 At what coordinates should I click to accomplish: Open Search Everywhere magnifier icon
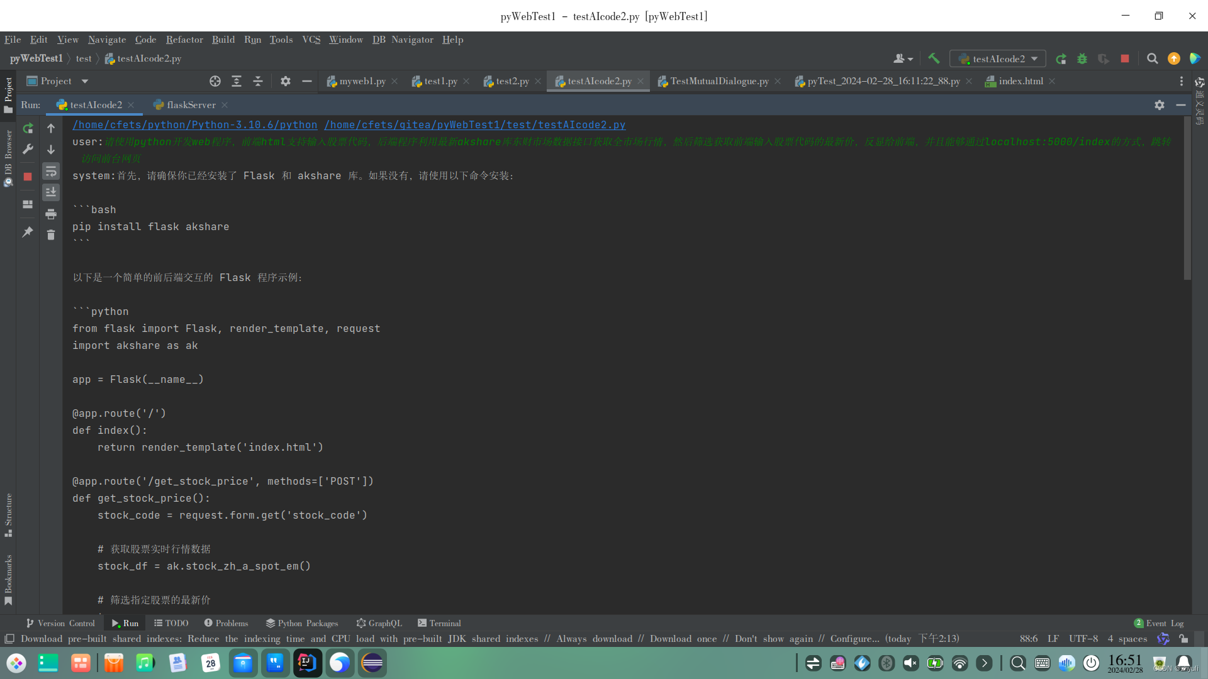(1152, 58)
